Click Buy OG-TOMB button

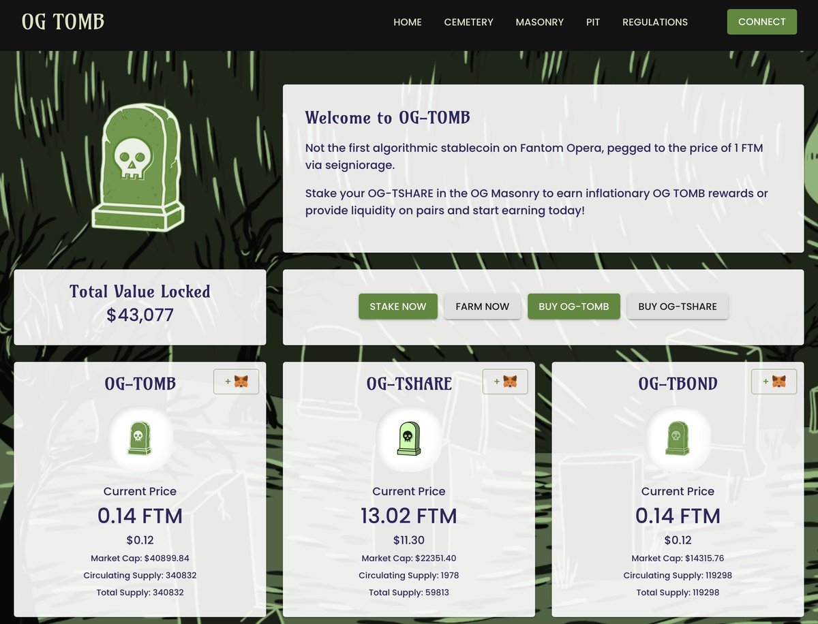[x=574, y=307]
